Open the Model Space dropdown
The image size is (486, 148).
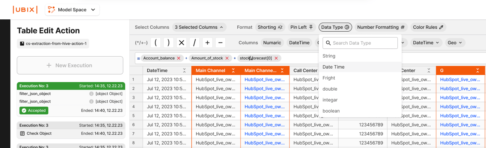(72, 10)
